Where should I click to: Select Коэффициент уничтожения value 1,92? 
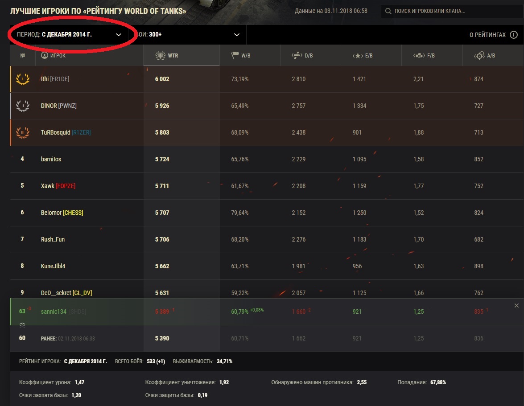(224, 382)
